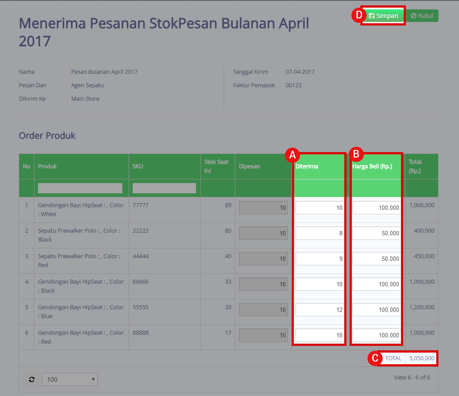Click the stock value 17
459x396 pixels.
pos(228,332)
